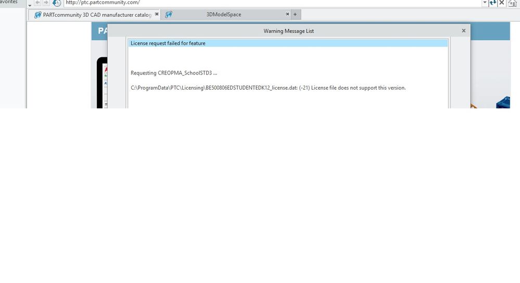
Task: Switch to PARTcommunity 3D CAD catalog tab
Action: (94, 15)
